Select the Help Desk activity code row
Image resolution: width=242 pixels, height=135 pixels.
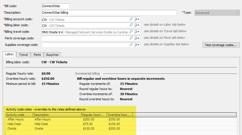click(121, 124)
